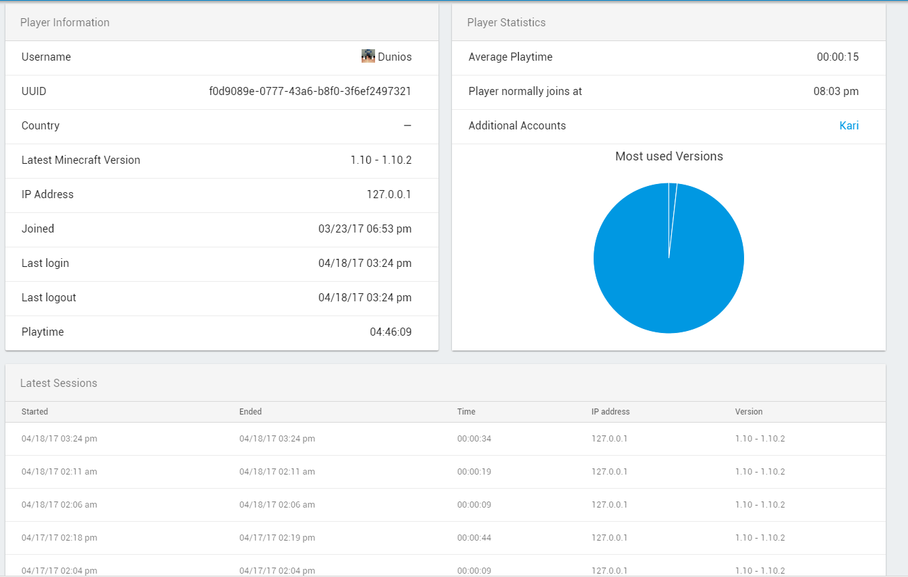Click the Player Statistics panel header
908x577 pixels.
pyautogui.click(x=506, y=22)
